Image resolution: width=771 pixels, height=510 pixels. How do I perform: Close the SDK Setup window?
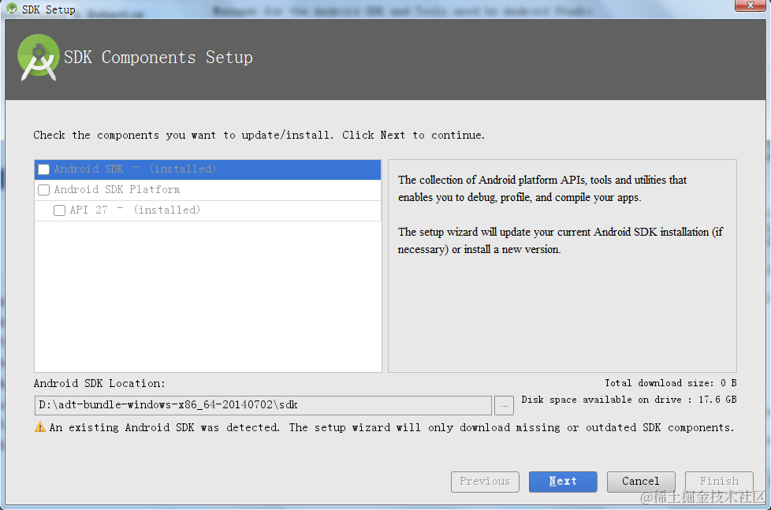tap(750, 6)
